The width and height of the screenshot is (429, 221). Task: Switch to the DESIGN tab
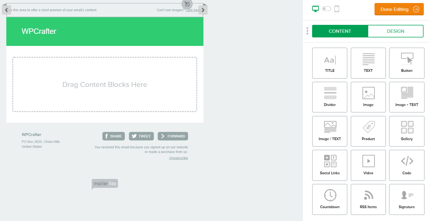pos(396,31)
